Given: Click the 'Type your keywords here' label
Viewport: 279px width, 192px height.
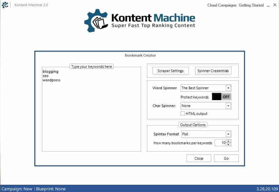Looking at the screenshot, I should [92, 67].
